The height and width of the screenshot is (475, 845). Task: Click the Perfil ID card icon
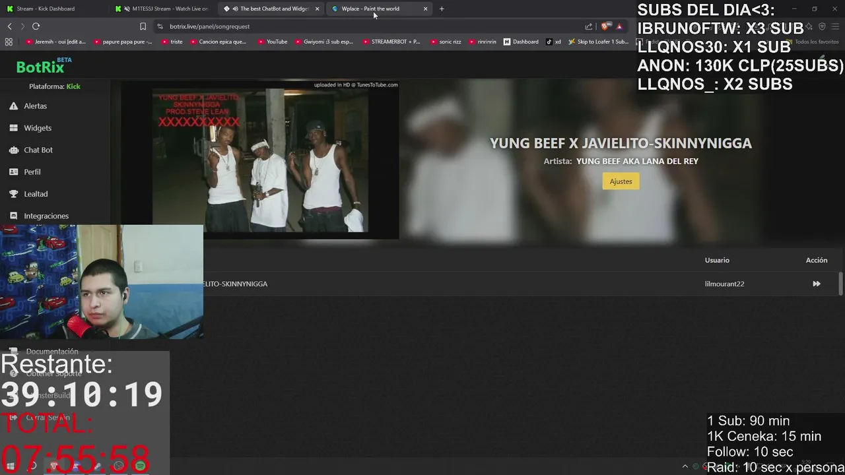pos(13,172)
